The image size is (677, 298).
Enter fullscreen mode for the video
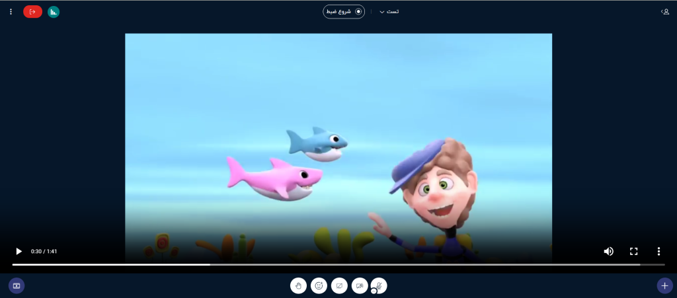coord(633,251)
